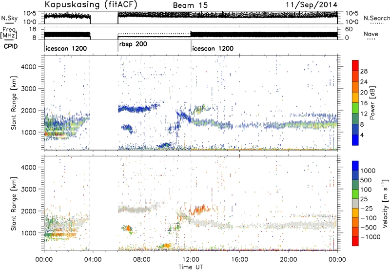The width and height of the screenshot is (390, 270).
Task: Click the gray velocity band near 2000 km at 07:00
Action: pyautogui.click(x=135, y=210)
